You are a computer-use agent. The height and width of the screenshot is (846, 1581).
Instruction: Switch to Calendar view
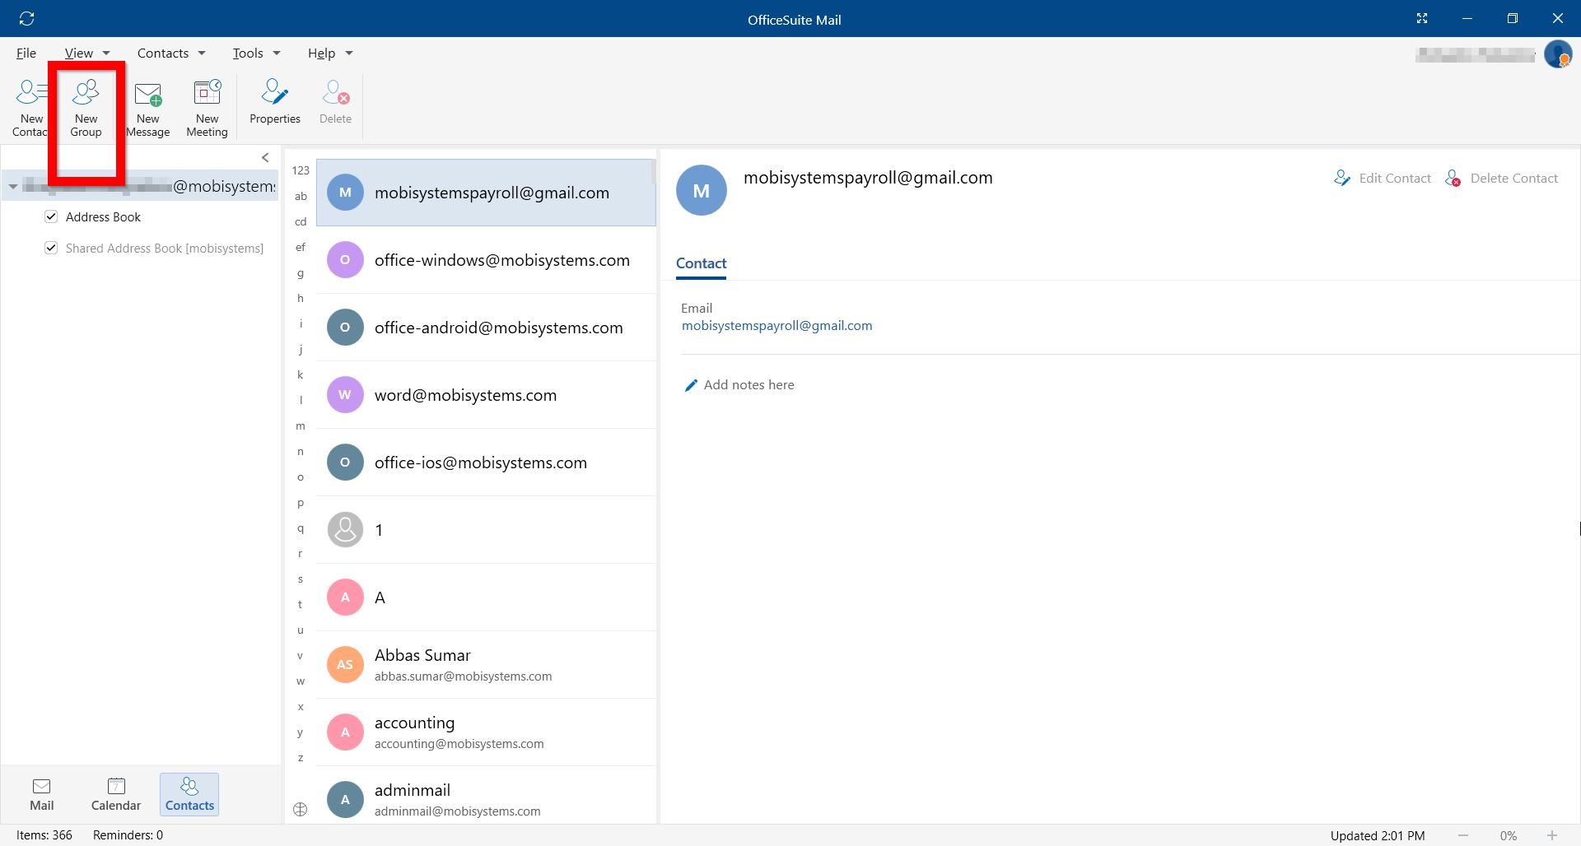point(116,794)
